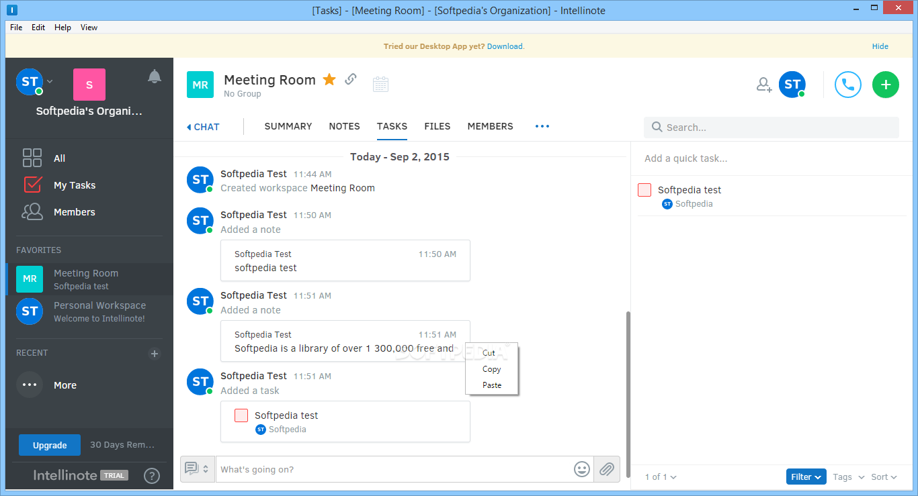Hide the desktop app banner
Screen dimensions: 918x496
tap(880, 46)
